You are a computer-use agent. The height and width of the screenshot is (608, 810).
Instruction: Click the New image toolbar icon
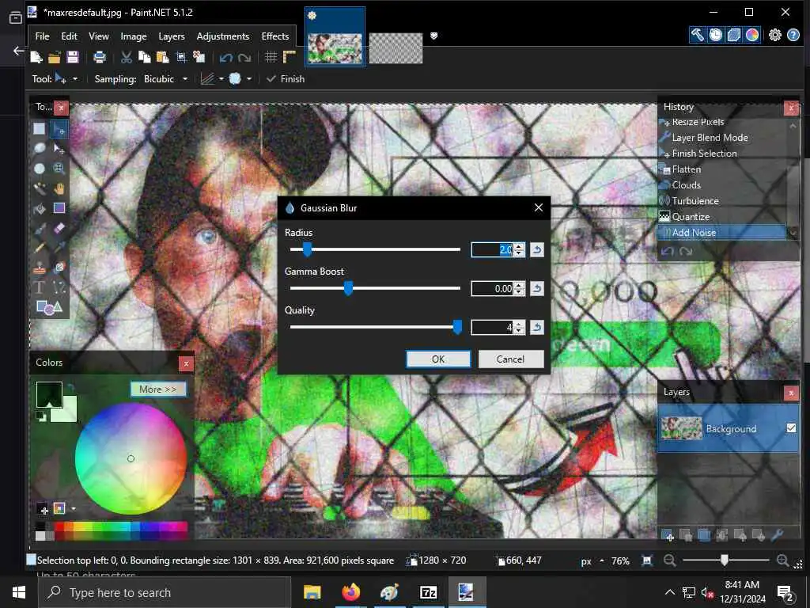36,57
